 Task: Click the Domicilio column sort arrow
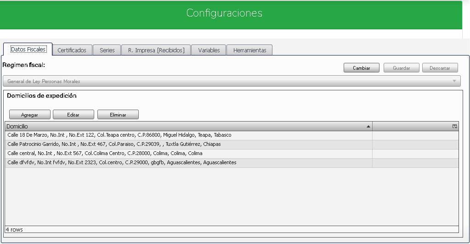click(368, 126)
